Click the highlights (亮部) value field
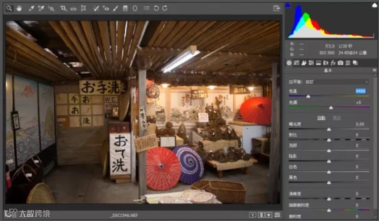This screenshot has width=379, height=221. pyautogui.click(x=357, y=145)
